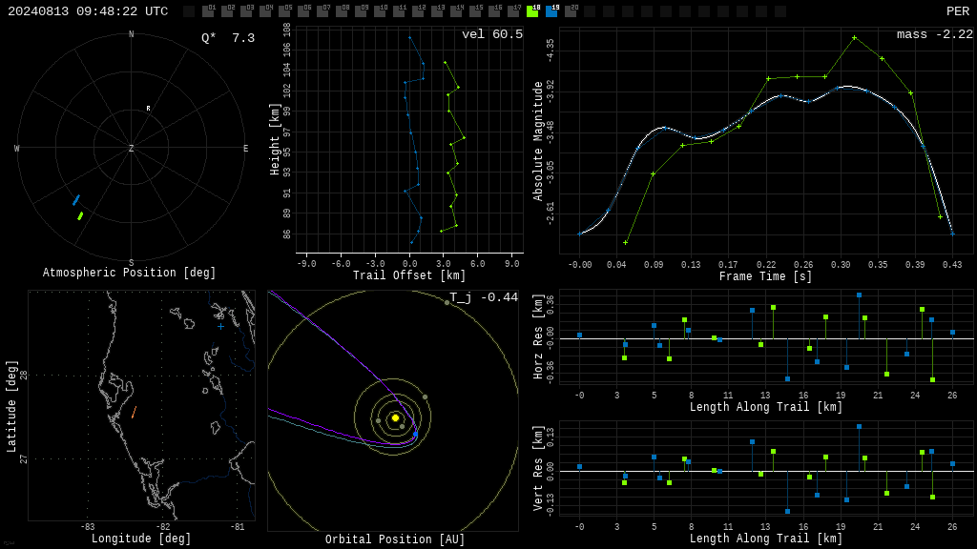Viewport: 977px width, 549px height.
Task: Click the blue cross station marker on map
Action: pyautogui.click(x=220, y=326)
